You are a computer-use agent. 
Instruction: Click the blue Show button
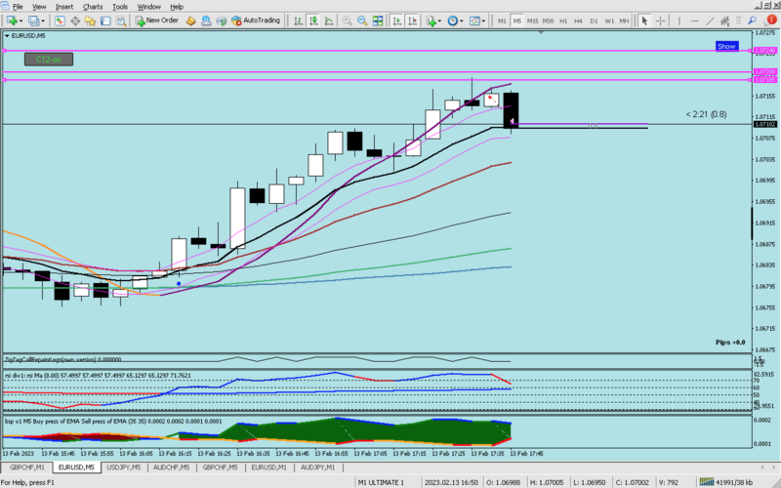tap(726, 46)
